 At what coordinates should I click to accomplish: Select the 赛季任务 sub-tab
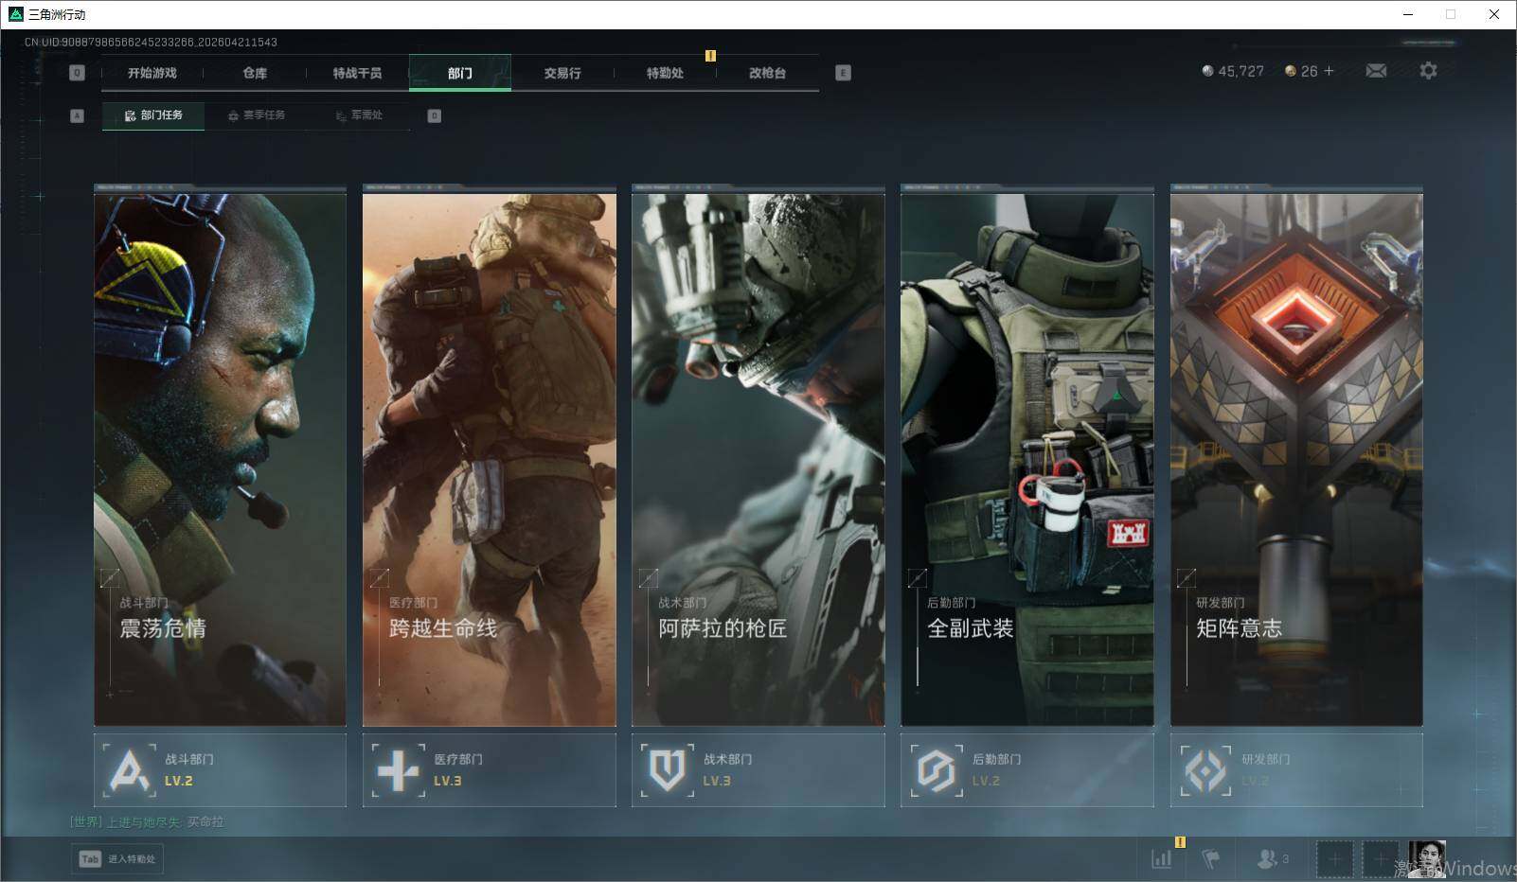click(x=256, y=115)
